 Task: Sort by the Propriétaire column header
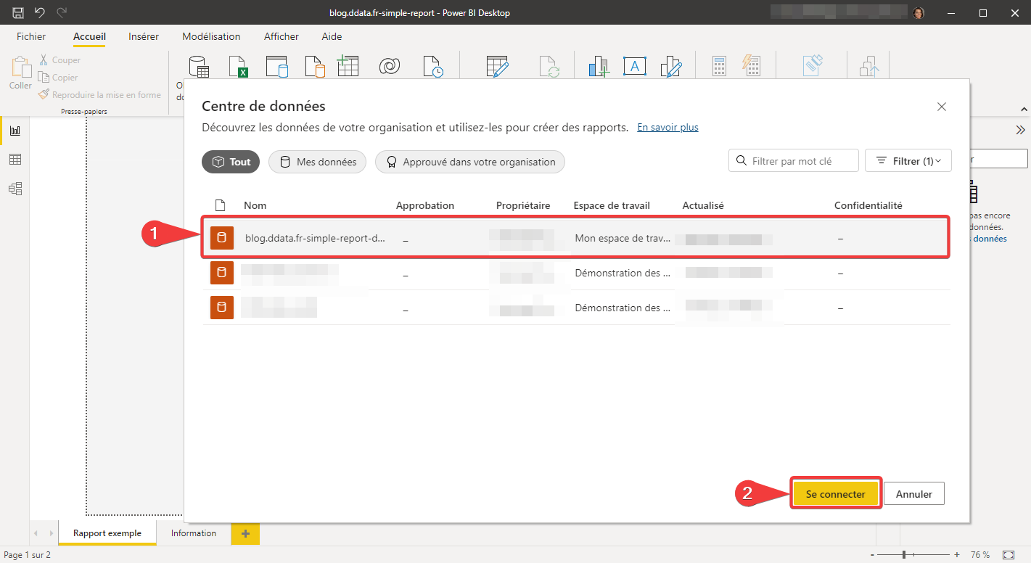point(523,205)
